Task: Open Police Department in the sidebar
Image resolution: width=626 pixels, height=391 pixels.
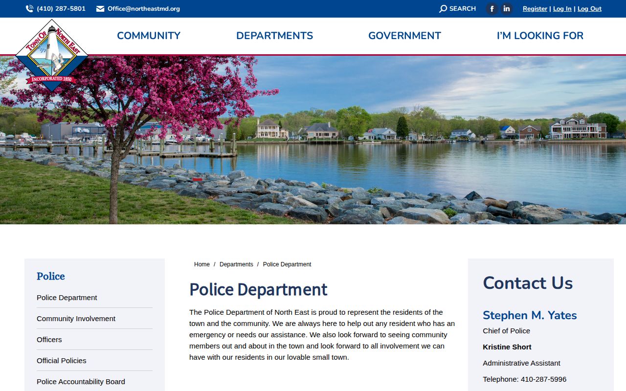Action: tap(67, 298)
